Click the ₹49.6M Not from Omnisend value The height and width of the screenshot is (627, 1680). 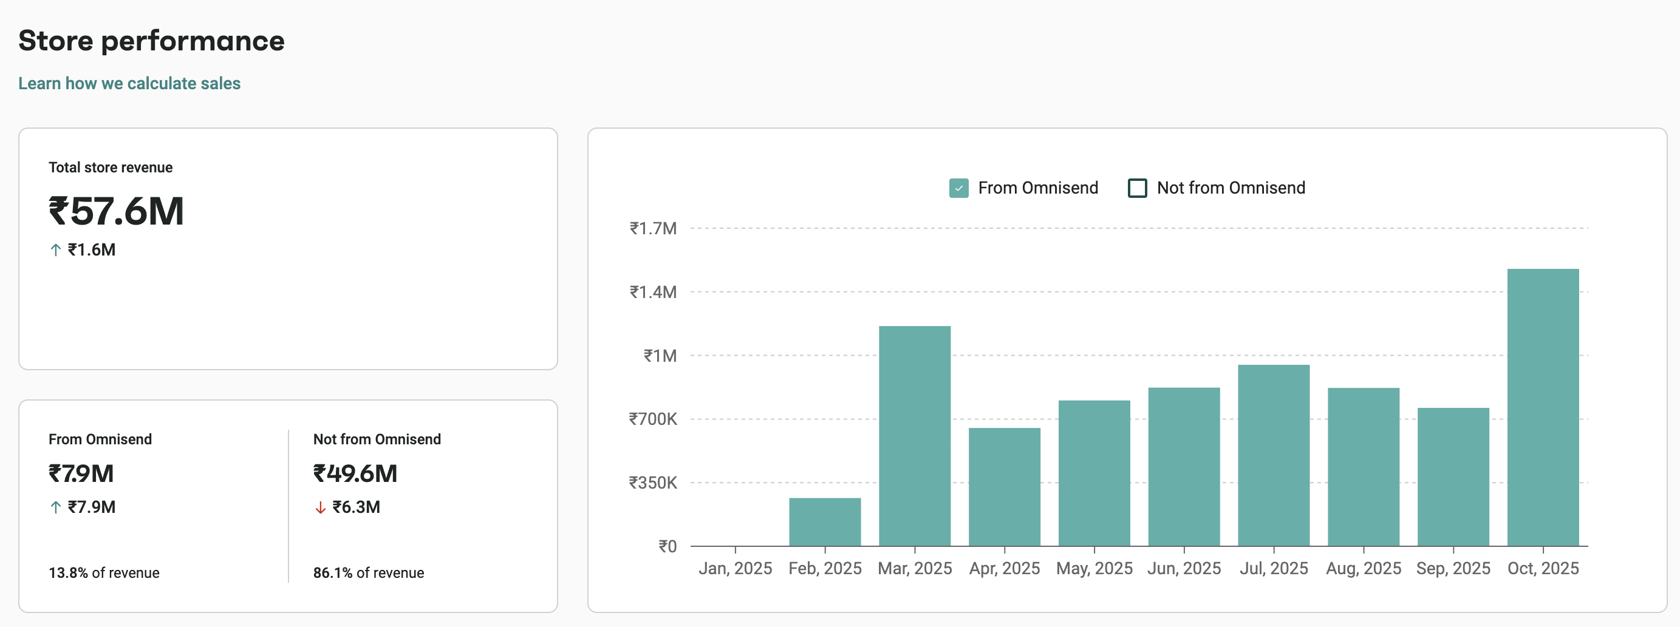pos(355,473)
